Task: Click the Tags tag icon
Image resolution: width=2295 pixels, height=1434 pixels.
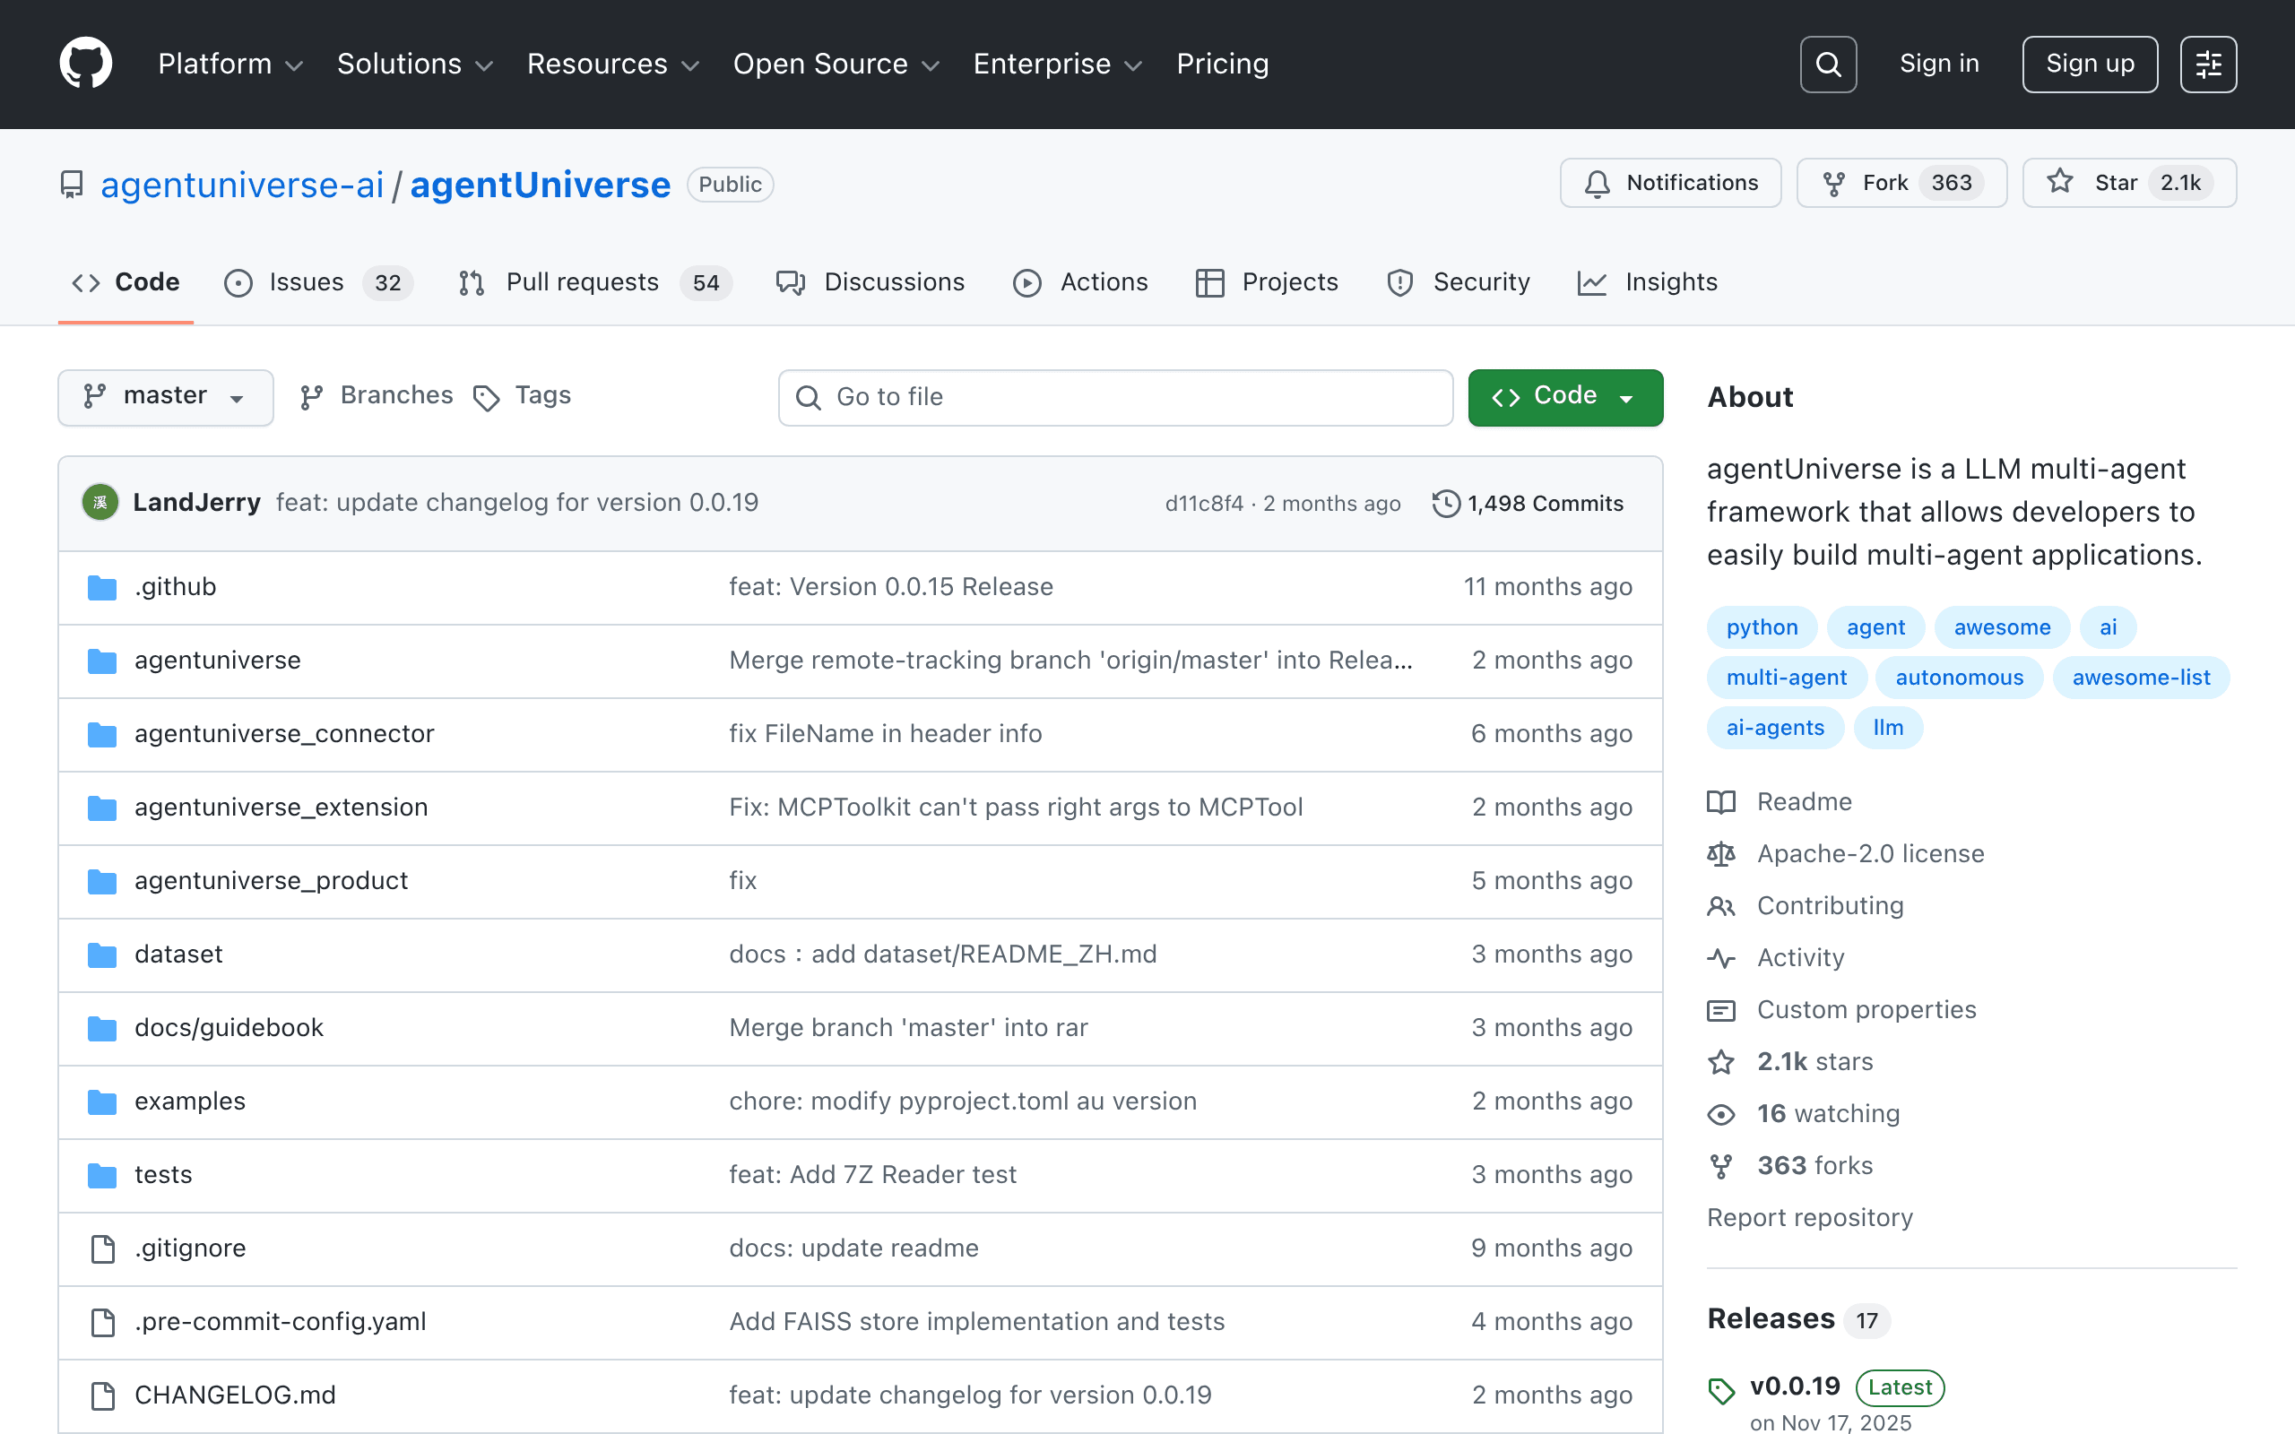Action: tap(487, 398)
